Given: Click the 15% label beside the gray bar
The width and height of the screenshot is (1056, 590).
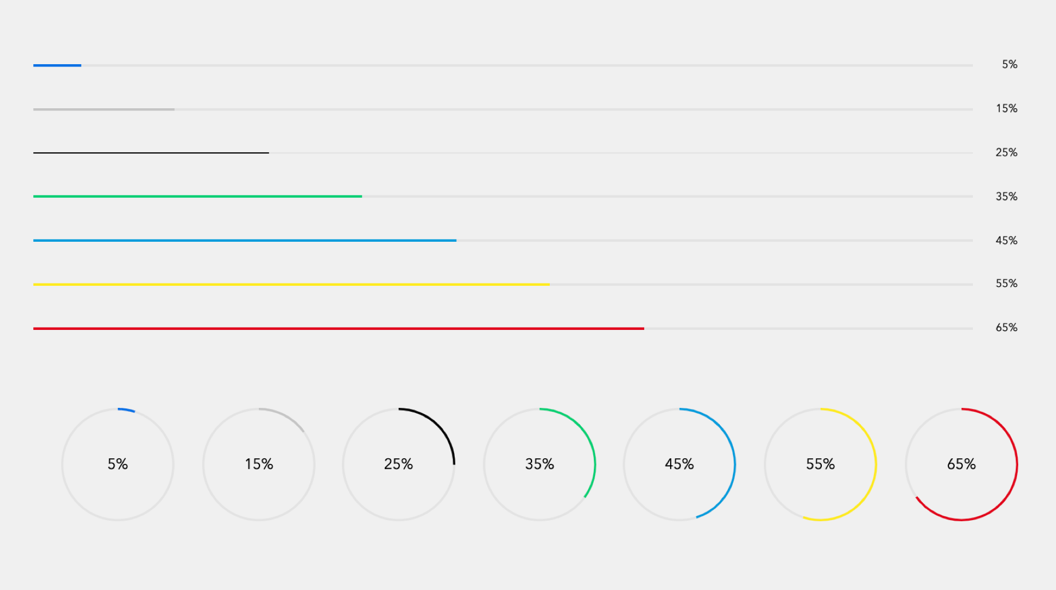Looking at the screenshot, I should 1006,109.
